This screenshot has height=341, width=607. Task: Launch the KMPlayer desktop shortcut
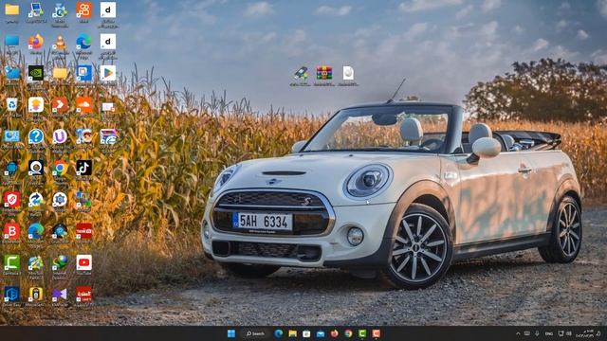point(60,295)
